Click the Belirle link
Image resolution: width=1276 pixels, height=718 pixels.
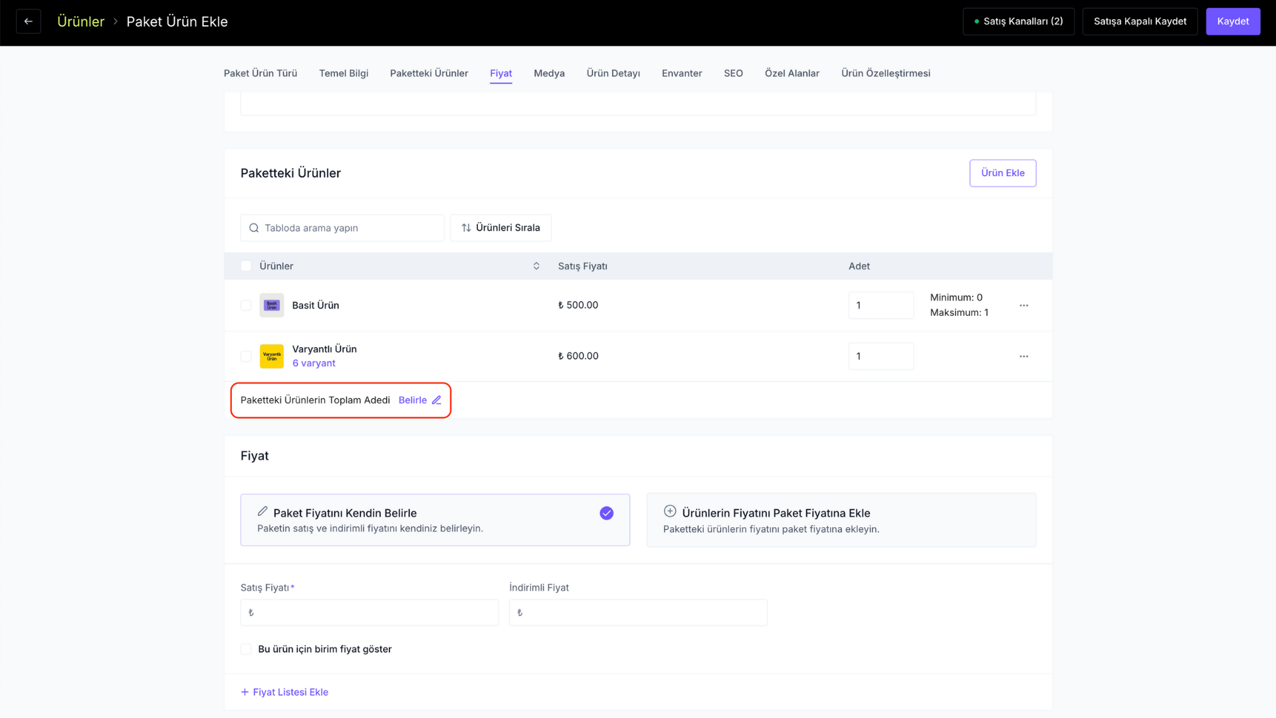pos(413,400)
